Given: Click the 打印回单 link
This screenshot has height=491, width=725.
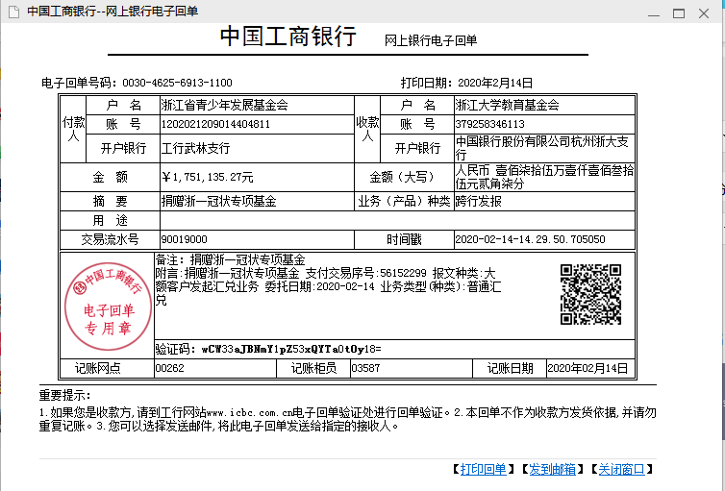Looking at the screenshot, I should [484, 470].
